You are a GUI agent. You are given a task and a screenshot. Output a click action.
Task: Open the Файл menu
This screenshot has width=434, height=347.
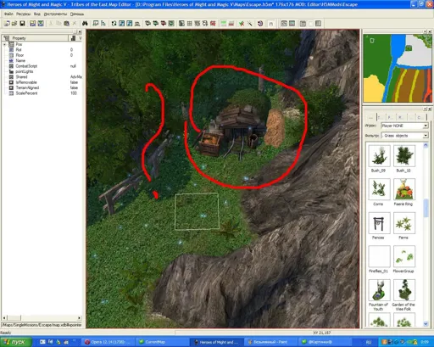click(x=8, y=14)
